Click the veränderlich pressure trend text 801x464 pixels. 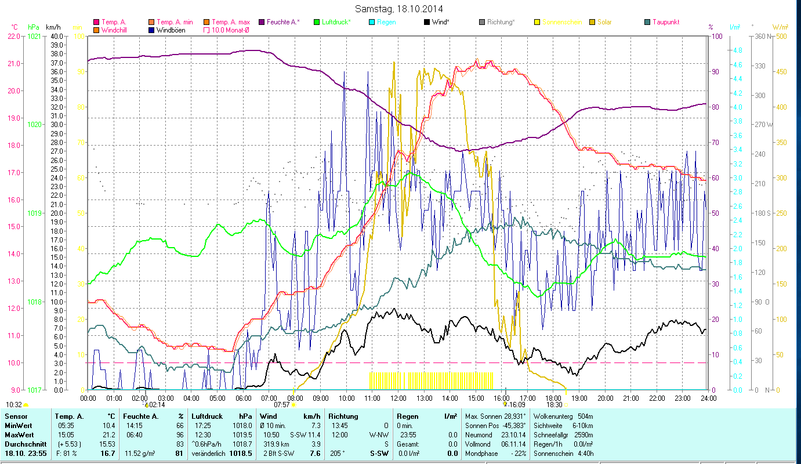click(208, 454)
